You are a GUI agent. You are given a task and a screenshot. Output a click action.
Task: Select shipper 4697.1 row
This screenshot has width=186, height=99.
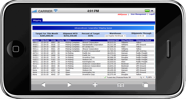click(x=93, y=68)
